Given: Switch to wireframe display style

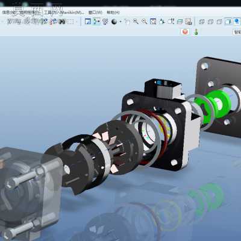Looking at the screenshot, I should point(202,22).
